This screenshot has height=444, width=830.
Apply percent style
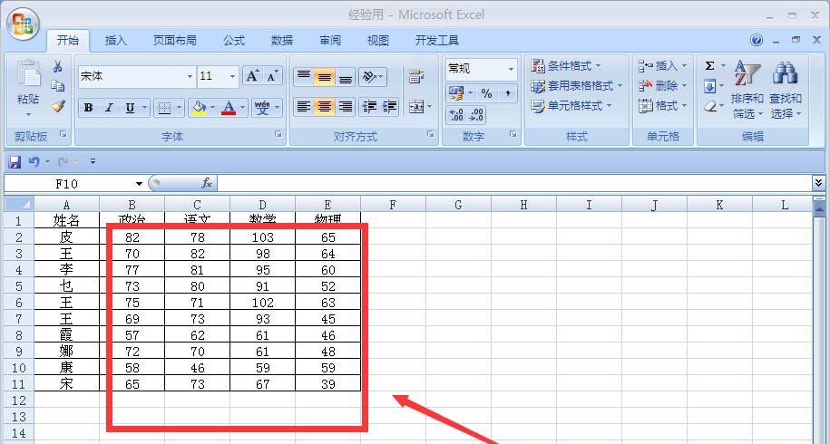[486, 93]
